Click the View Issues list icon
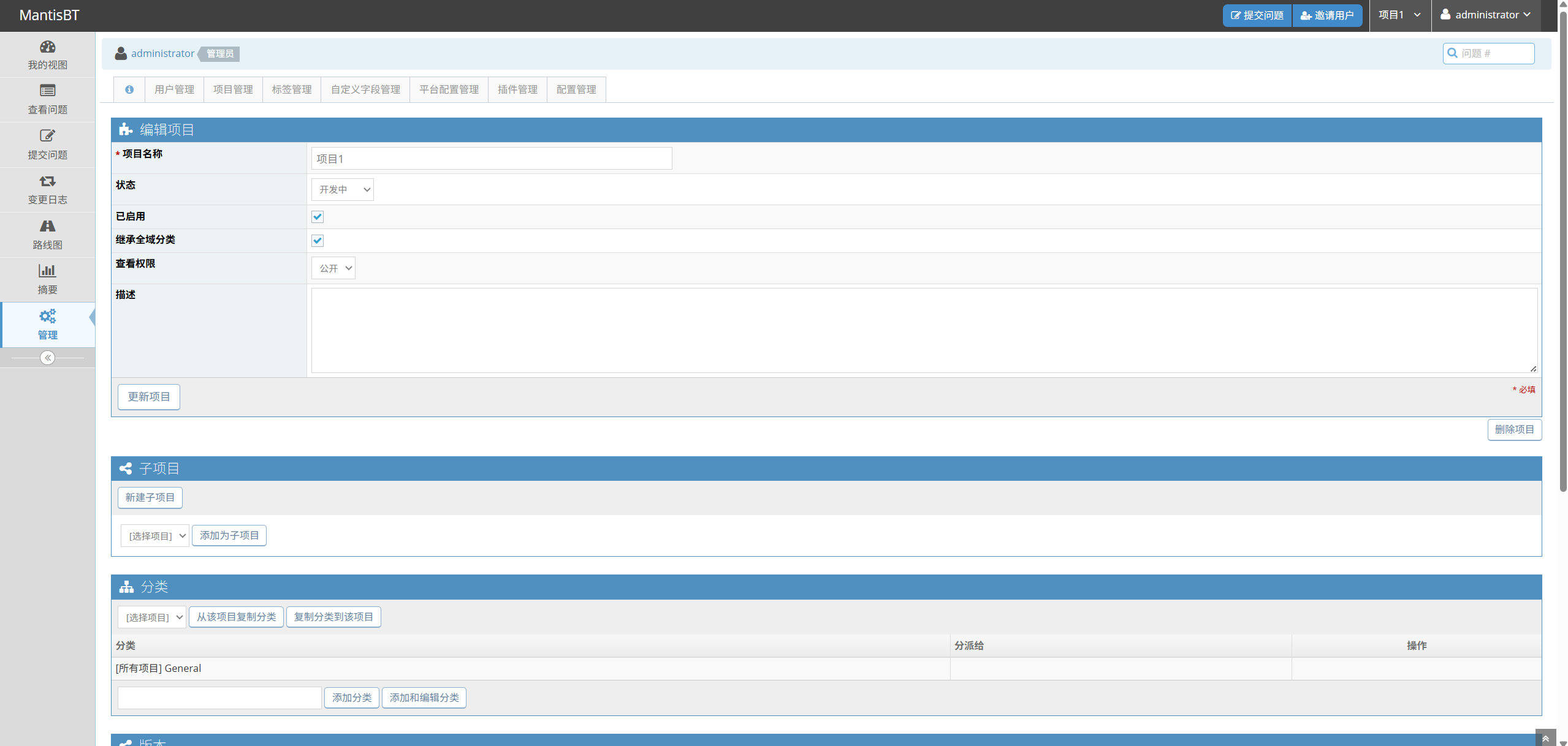 tap(47, 91)
